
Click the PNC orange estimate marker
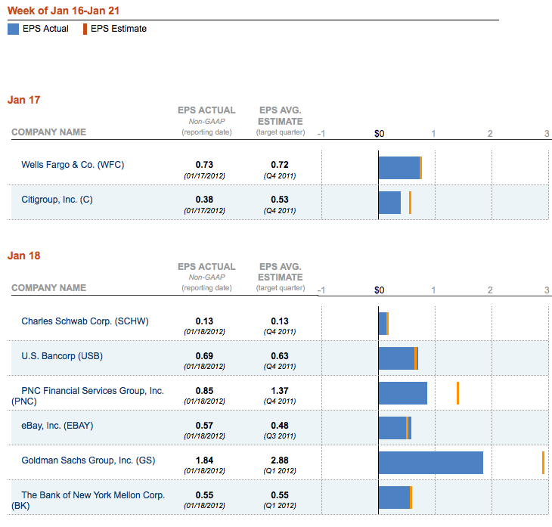pyautogui.click(x=457, y=393)
